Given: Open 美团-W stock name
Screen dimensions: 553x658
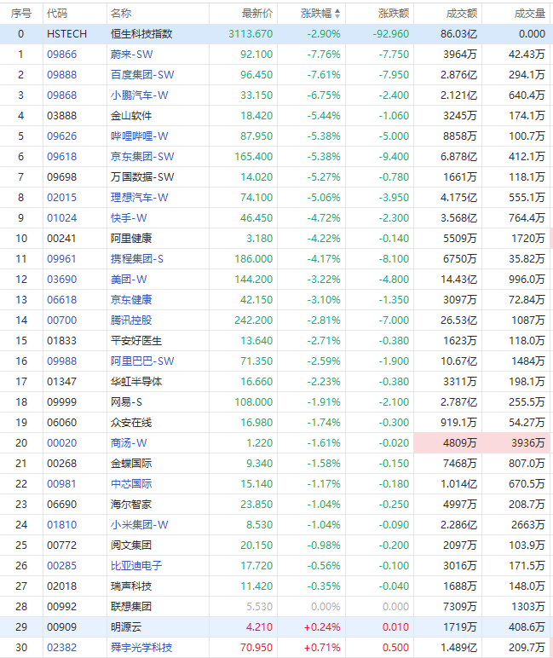Looking at the screenshot, I should (129, 279).
